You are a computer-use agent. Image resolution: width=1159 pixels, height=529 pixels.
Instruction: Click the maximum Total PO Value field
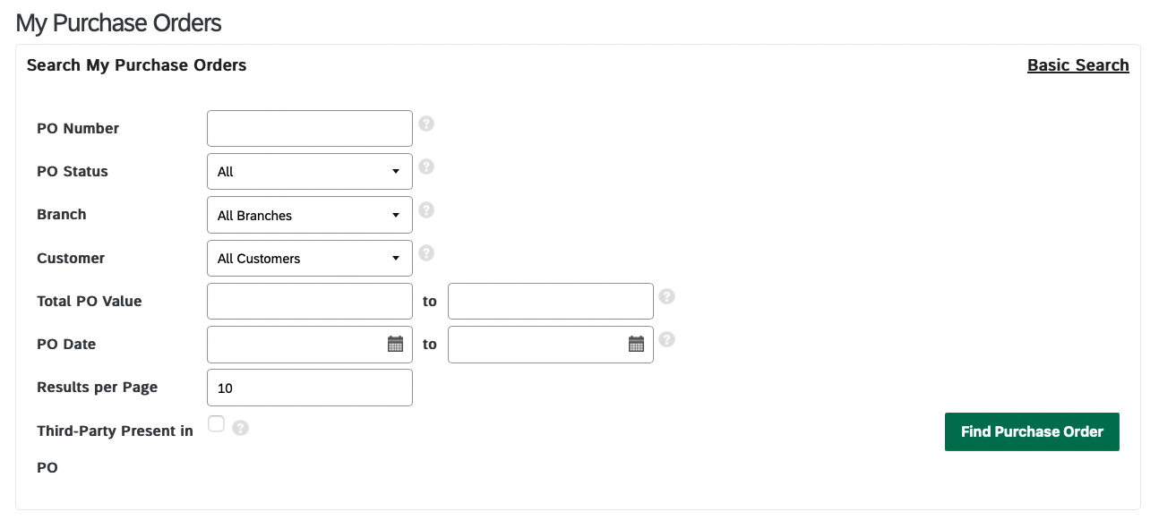551,301
